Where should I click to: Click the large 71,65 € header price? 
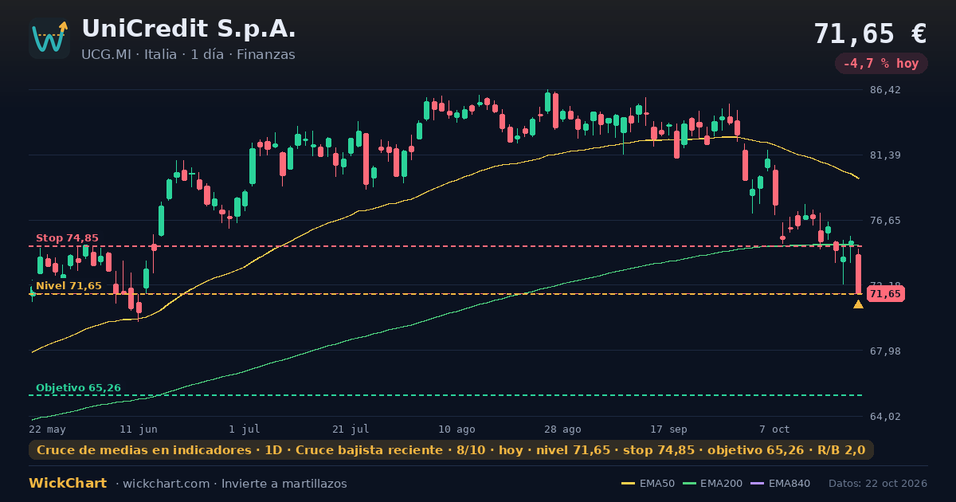[x=870, y=33]
